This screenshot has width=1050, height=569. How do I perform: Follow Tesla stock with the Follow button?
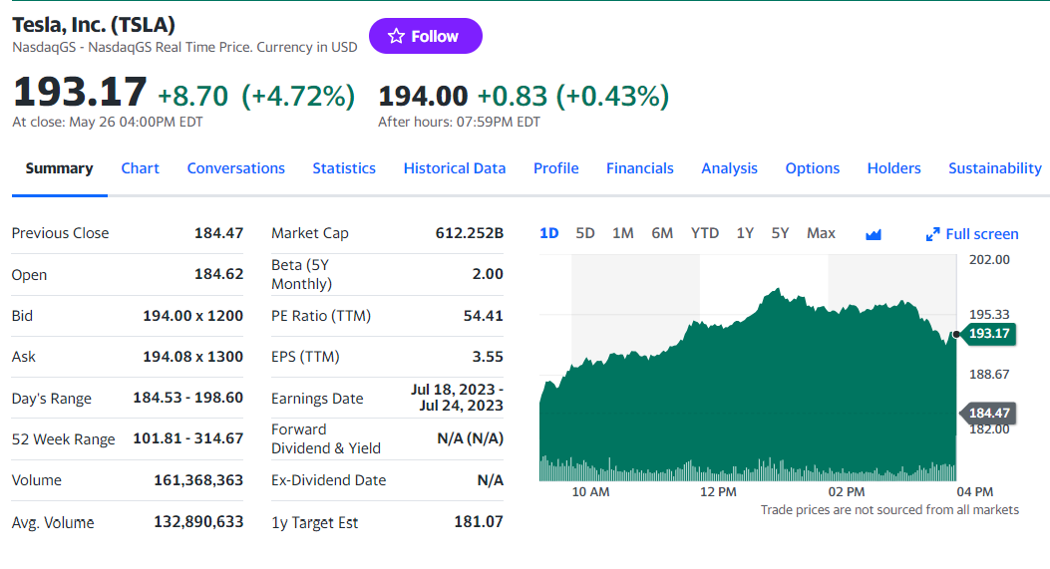[425, 36]
